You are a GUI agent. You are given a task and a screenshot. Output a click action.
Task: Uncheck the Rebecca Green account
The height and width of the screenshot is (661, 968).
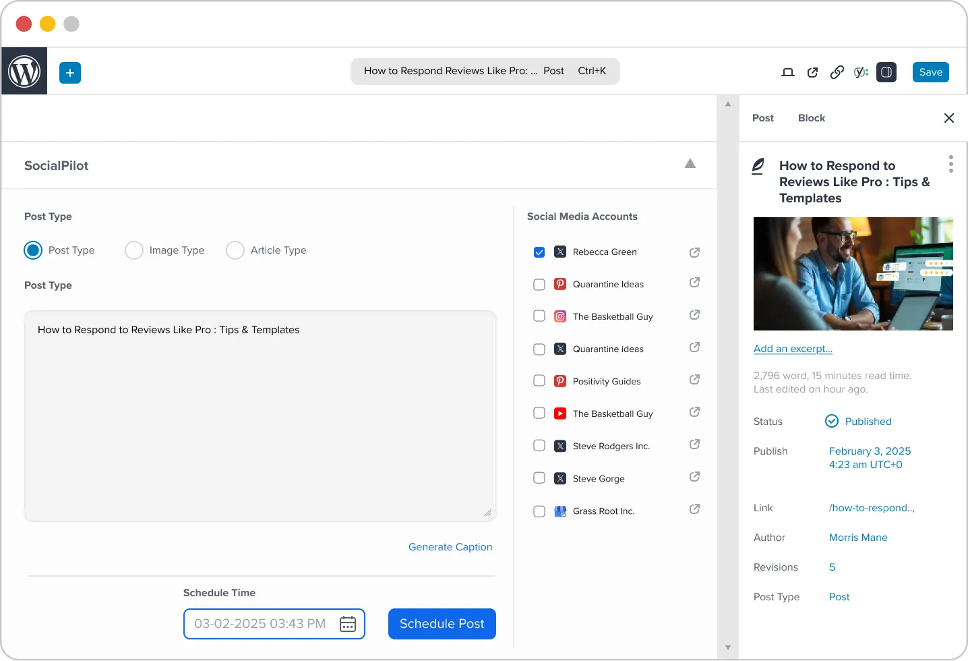pos(539,252)
